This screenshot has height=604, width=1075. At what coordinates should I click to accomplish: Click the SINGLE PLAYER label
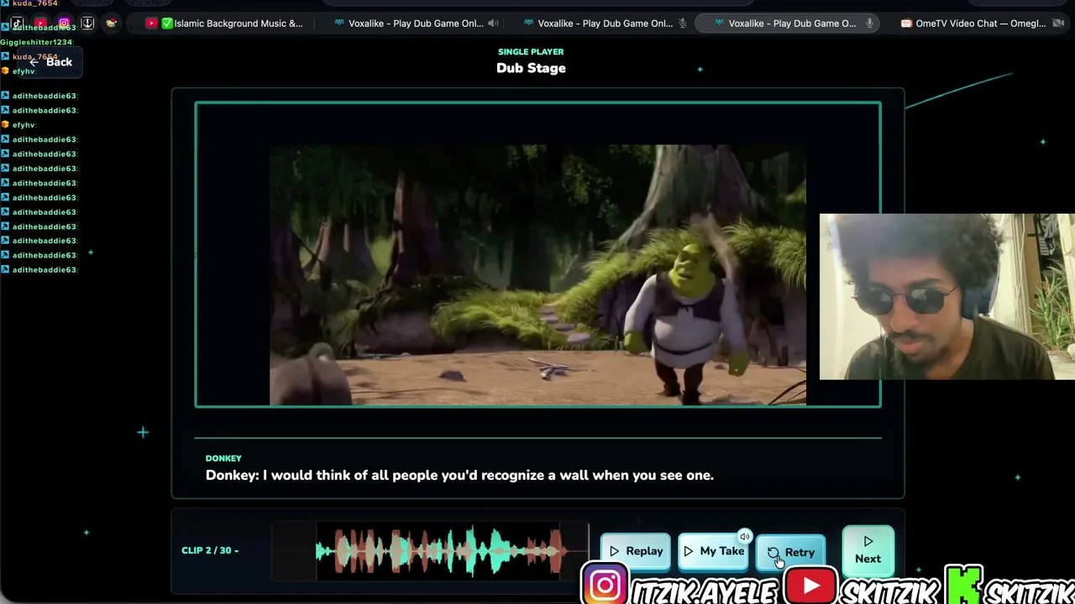531,52
